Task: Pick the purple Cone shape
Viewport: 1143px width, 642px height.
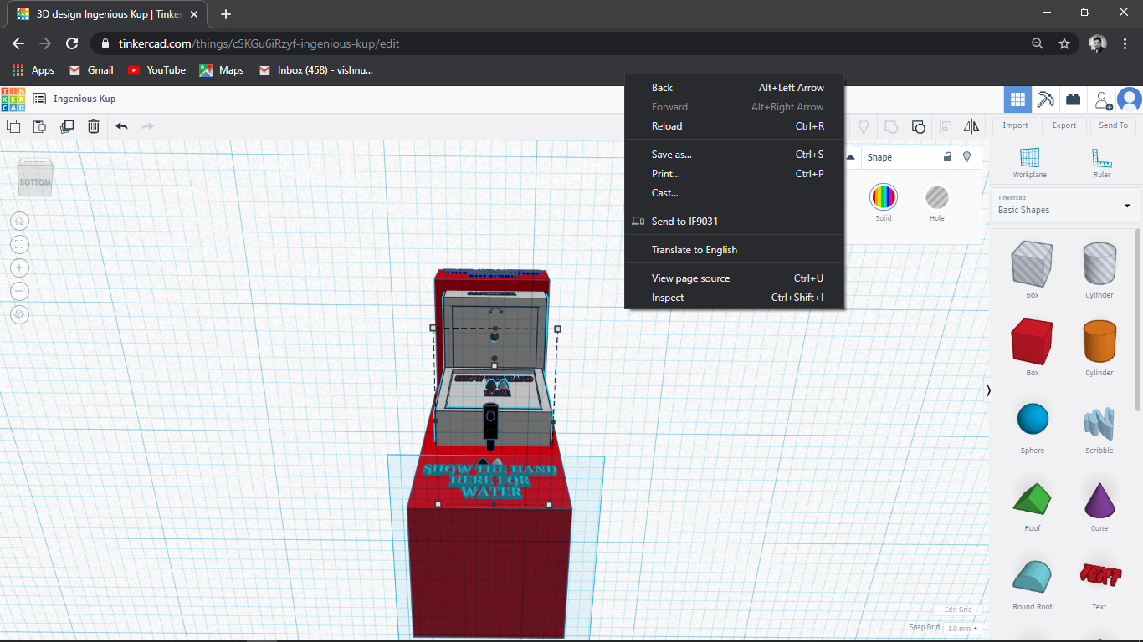Action: [x=1099, y=499]
